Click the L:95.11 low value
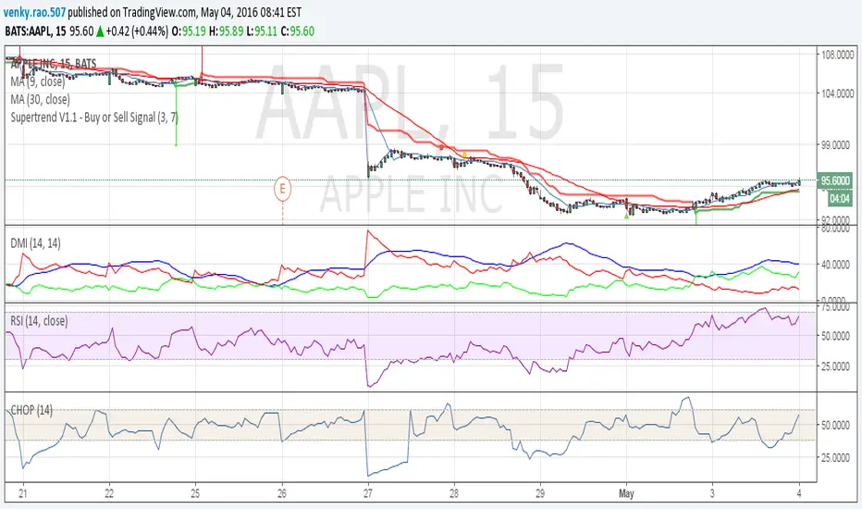Image resolution: width=862 pixels, height=509 pixels. [x=262, y=31]
